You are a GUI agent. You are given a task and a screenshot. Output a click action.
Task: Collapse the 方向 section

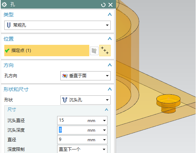pyautogui.click(x=110, y=65)
